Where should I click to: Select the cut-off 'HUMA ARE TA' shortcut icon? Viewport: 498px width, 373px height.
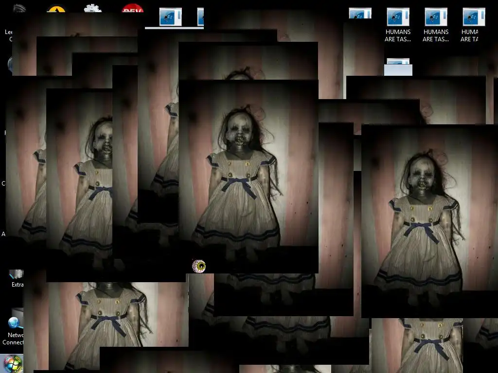[473, 25]
